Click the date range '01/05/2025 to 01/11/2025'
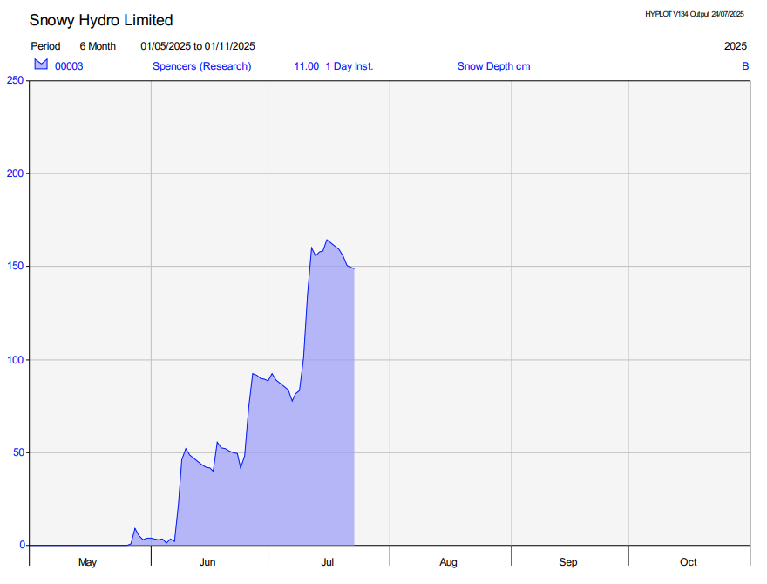767x584 pixels. coord(198,46)
